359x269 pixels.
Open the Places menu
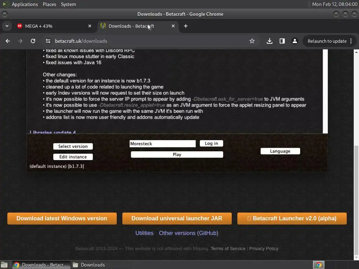tap(49, 4)
